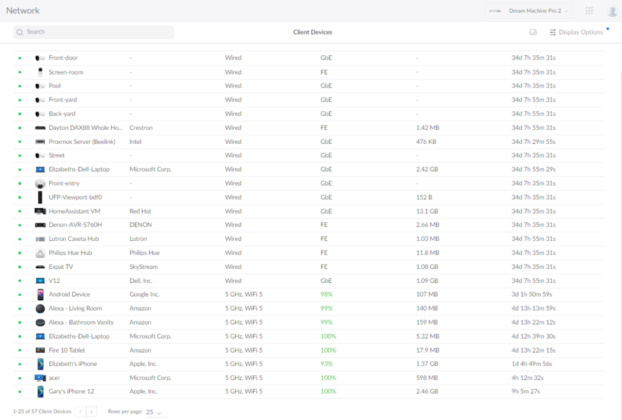This screenshot has width=622, height=420.
Task: Click the Lutron vendor cell
Action: click(138, 239)
